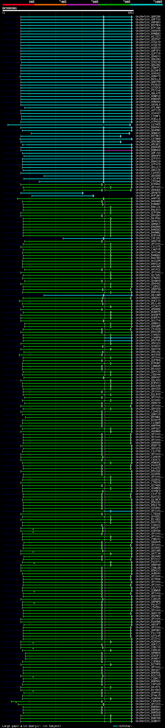Open hit UniRef100_Q6RIB6
165x728 pixels.
click(148, 17)
